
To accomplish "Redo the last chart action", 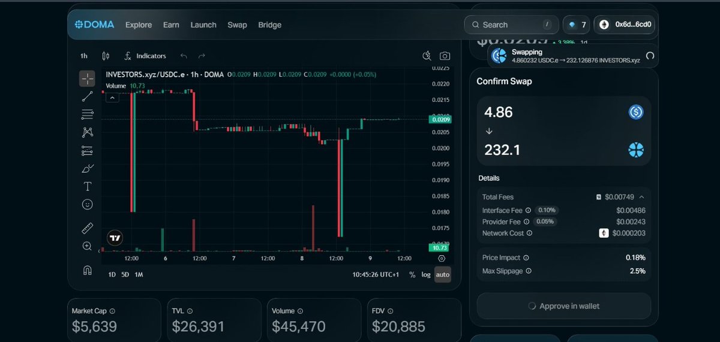I will click(x=202, y=56).
